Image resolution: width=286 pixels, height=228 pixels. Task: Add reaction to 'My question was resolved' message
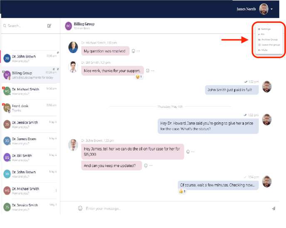133,51
